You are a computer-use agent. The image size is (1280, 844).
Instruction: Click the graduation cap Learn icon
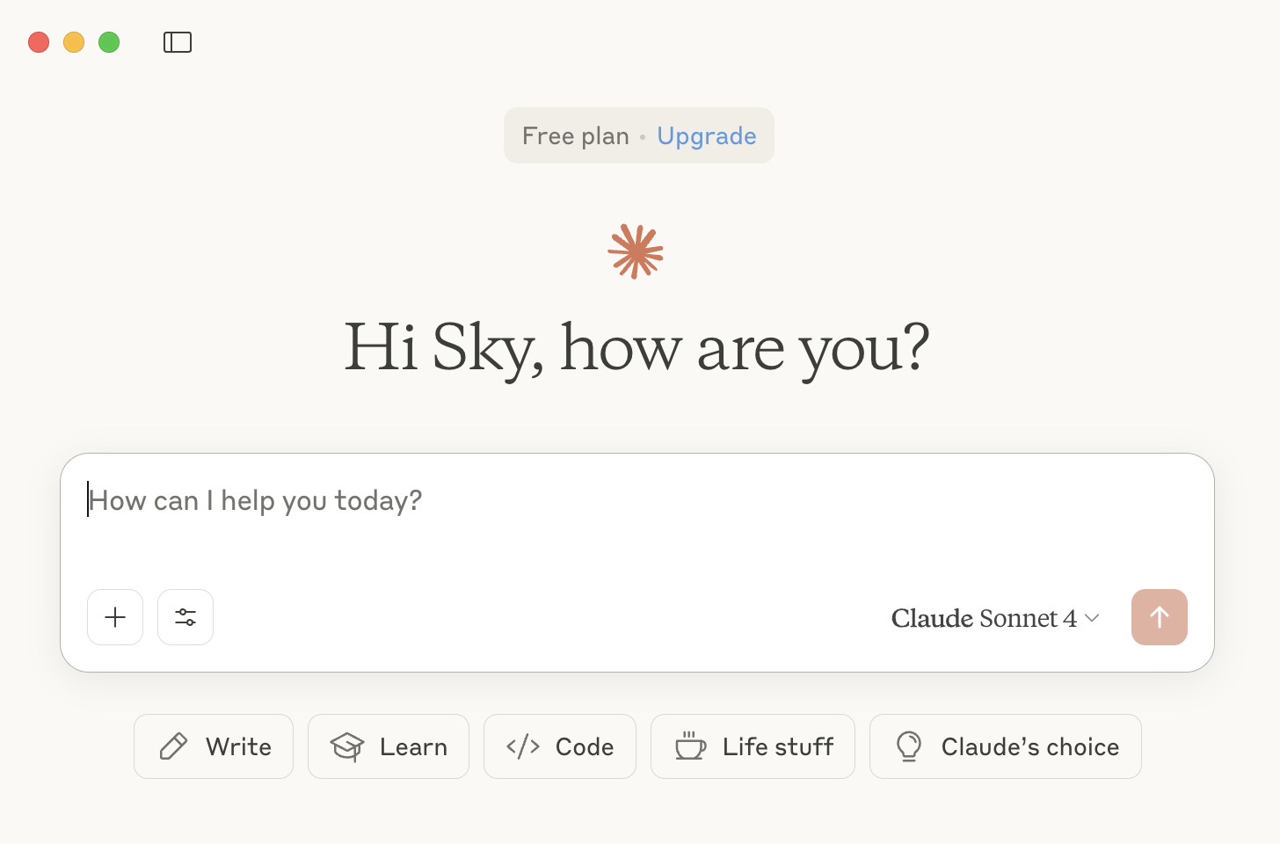(347, 746)
